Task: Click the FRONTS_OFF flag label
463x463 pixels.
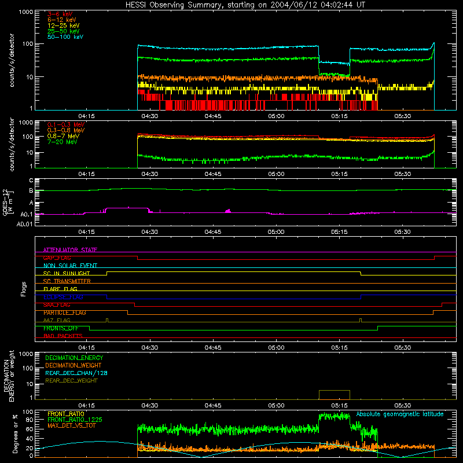Action: (61, 328)
